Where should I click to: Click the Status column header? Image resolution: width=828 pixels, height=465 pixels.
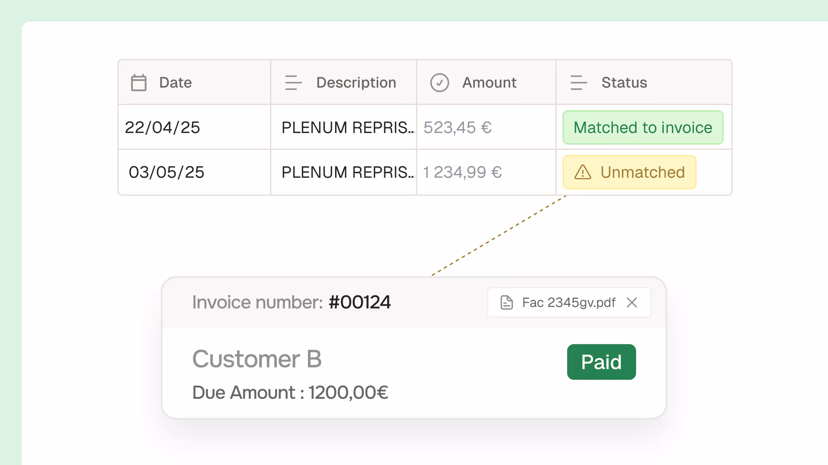pyautogui.click(x=624, y=83)
